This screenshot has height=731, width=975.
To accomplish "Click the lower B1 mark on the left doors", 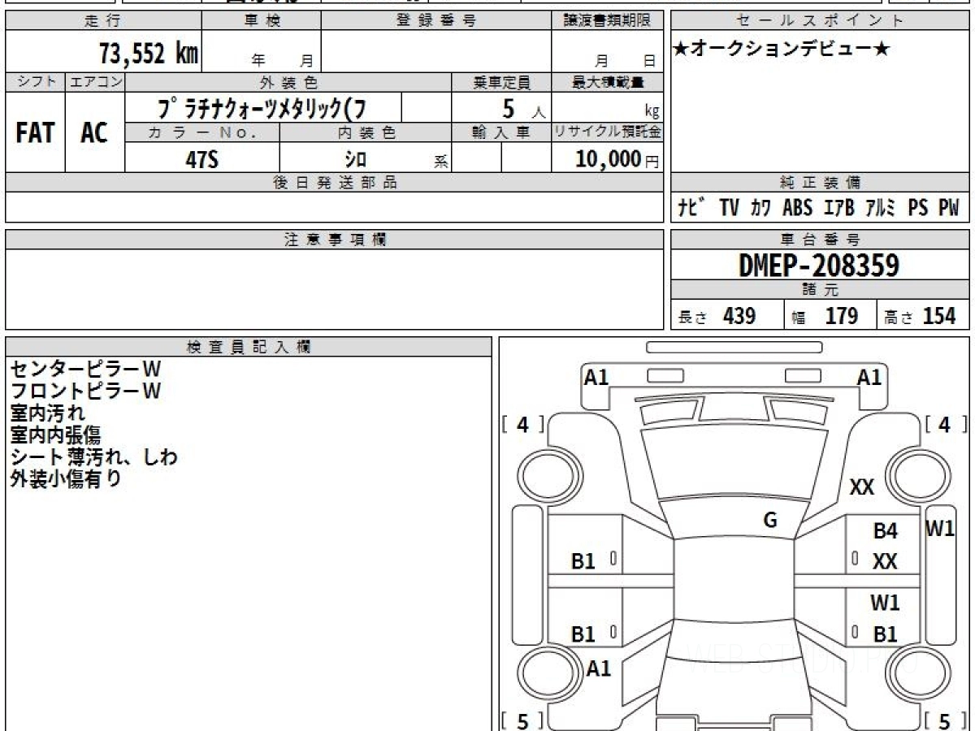I will click(583, 634).
